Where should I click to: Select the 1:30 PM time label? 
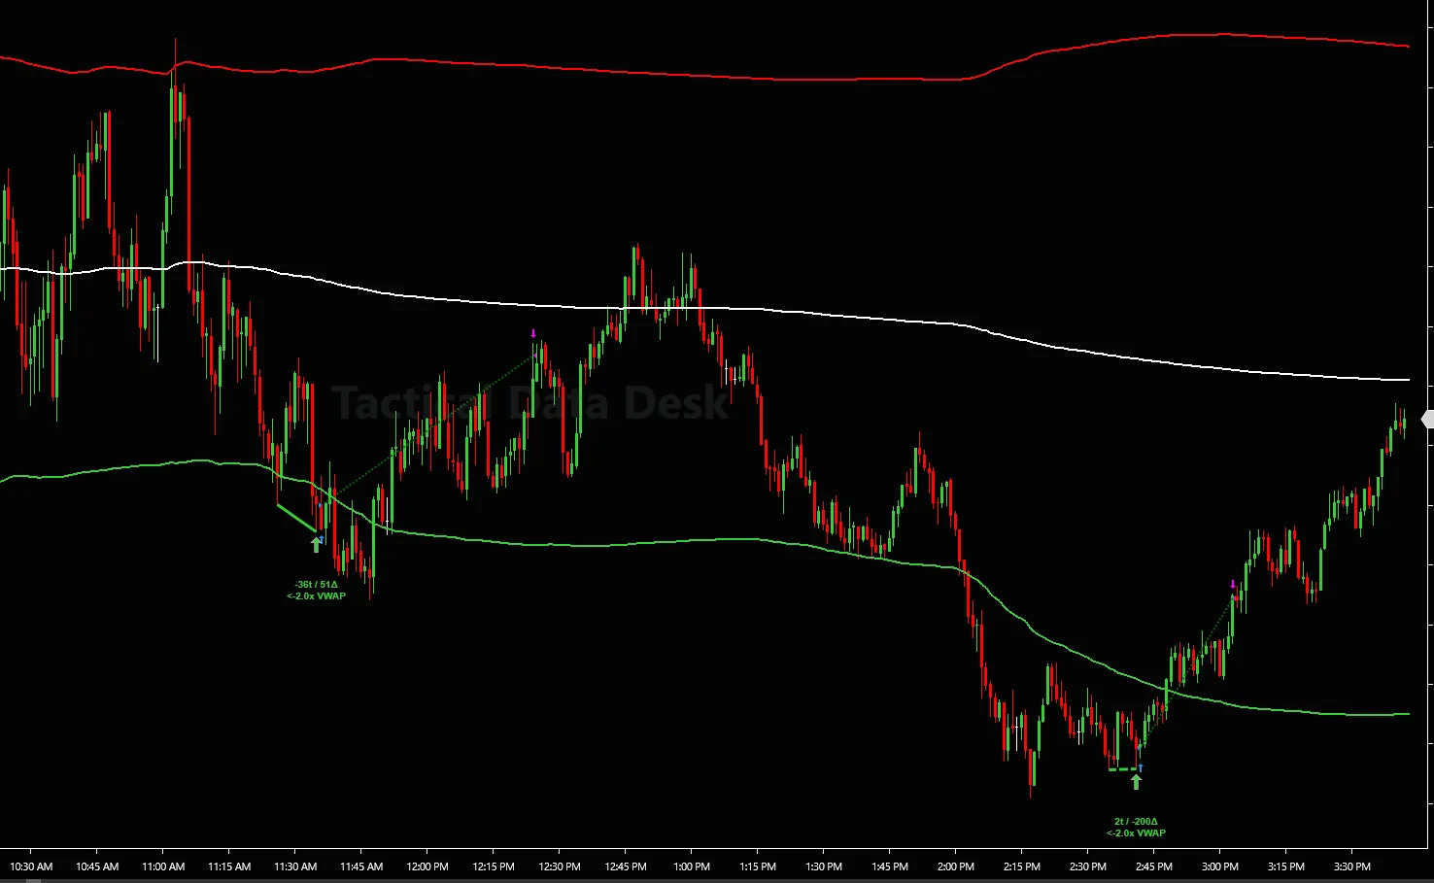pos(824,866)
